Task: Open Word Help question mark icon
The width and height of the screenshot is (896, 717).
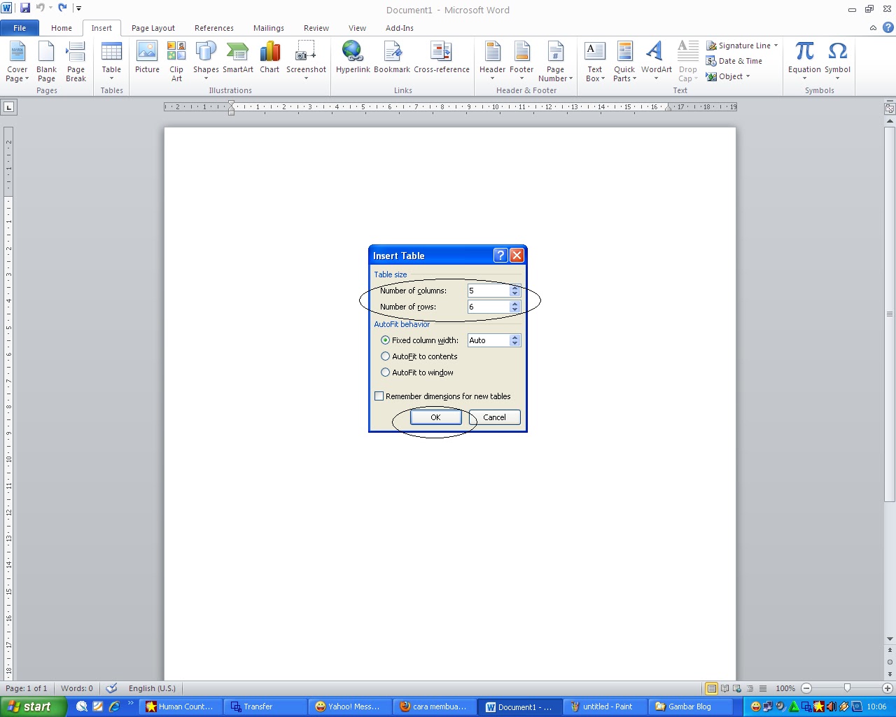Action: [x=888, y=28]
